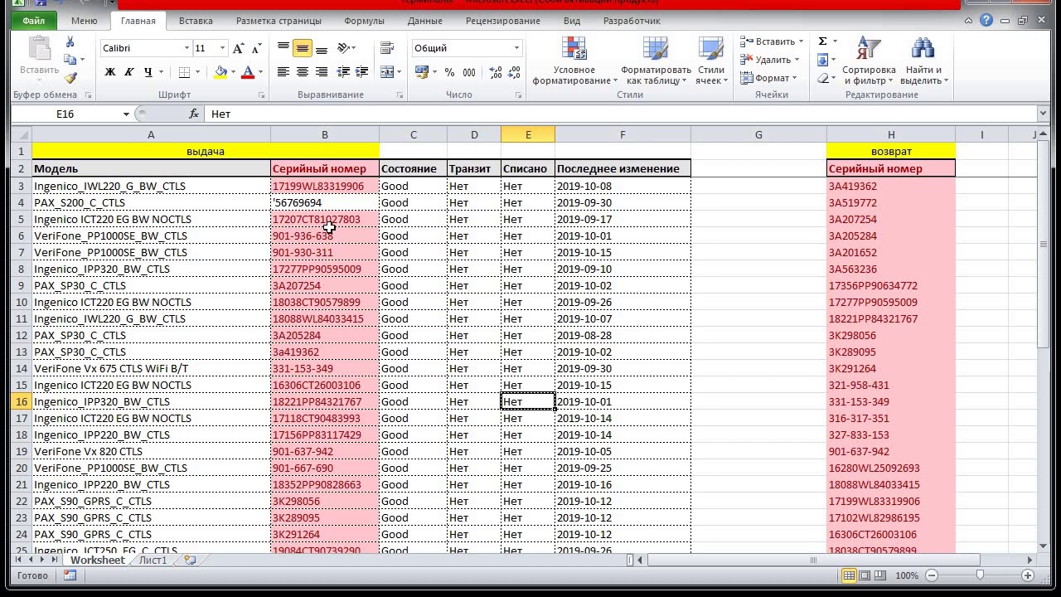Screen dimensions: 1061x597
Task: Open the Общий number format dropdown
Action: tap(516, 48)
